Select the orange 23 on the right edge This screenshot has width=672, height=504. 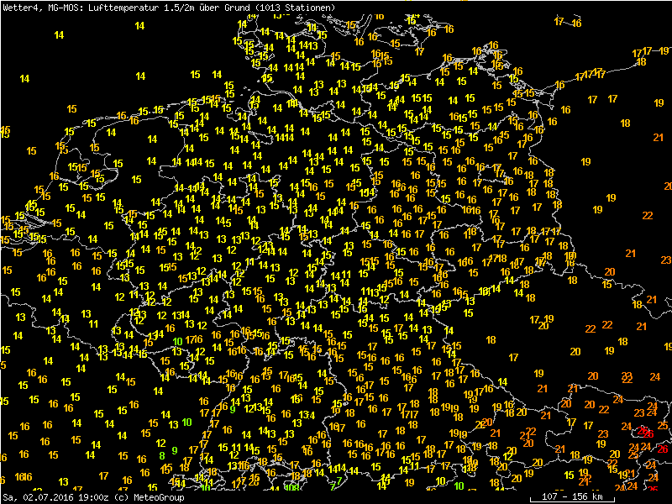point(665,260)
